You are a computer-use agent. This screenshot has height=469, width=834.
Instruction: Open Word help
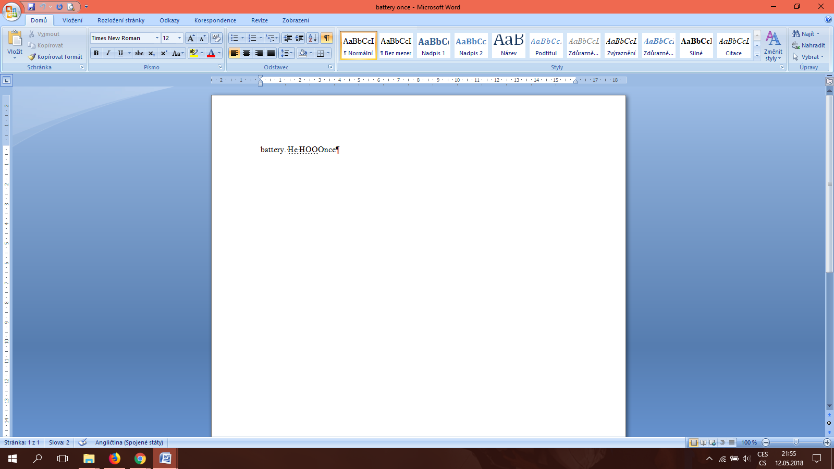tap(828, 20)
